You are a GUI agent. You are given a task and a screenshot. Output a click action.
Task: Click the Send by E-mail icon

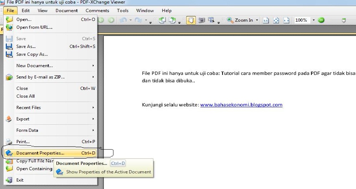point(9,77)
